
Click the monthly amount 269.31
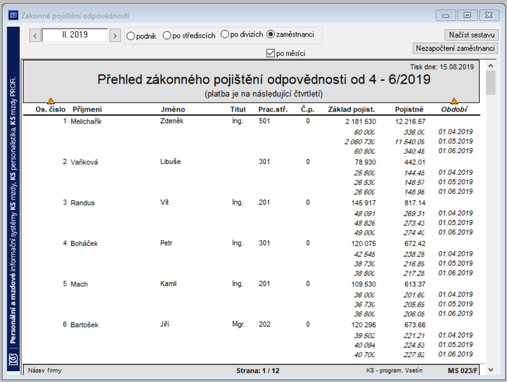(414, 214)
